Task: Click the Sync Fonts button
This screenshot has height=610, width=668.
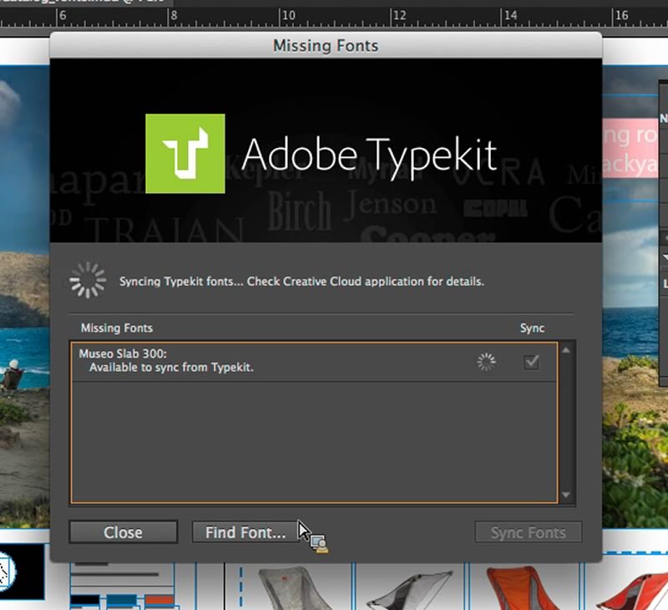Action: tap(529, 532)
